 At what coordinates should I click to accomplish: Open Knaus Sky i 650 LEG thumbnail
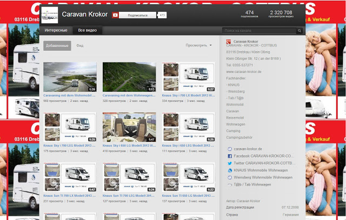click(189, 127)
